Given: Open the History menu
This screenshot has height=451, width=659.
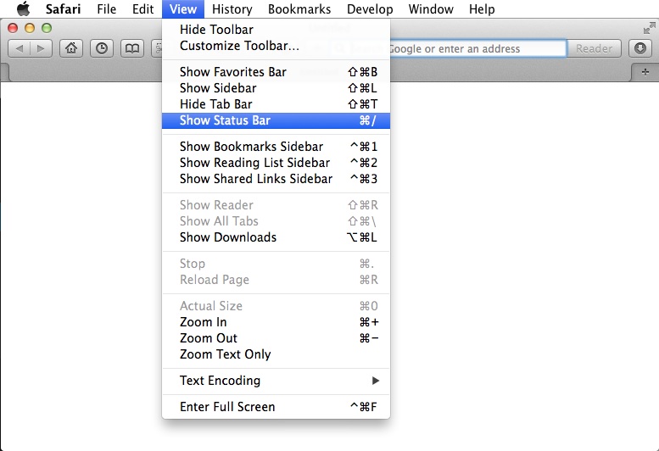Looking at the screenshot, I should [232, 9].
